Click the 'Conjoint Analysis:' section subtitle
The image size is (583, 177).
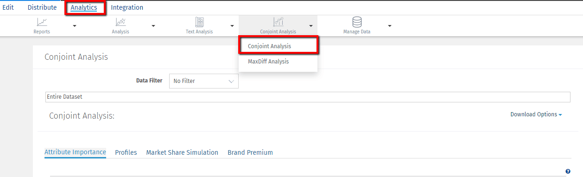click(x=82, y=116)
